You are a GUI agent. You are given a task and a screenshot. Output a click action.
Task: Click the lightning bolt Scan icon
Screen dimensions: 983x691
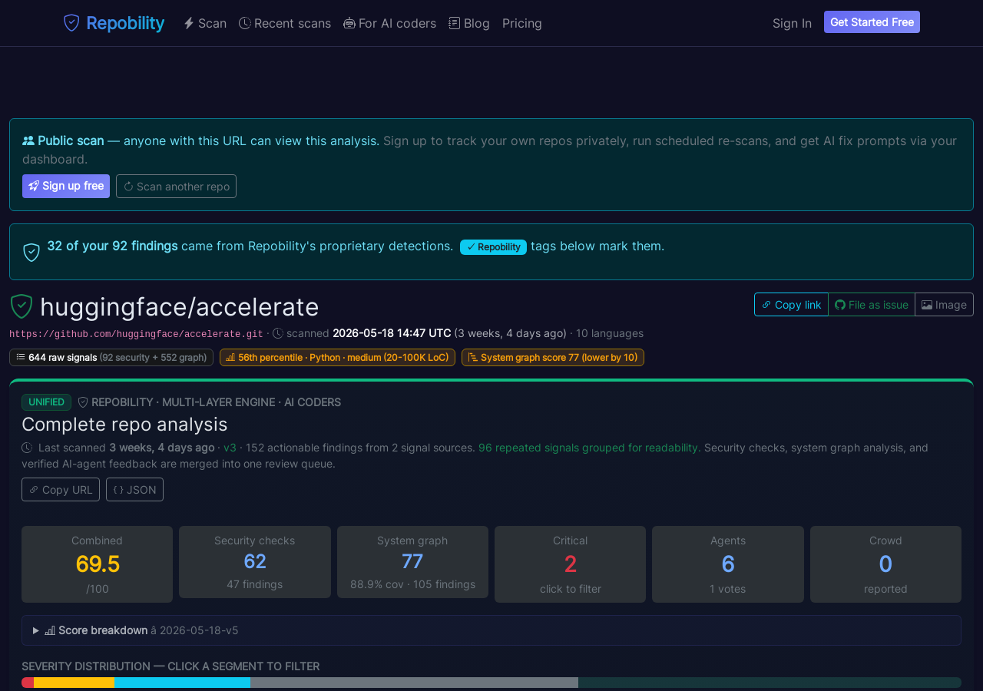point(189,23)
